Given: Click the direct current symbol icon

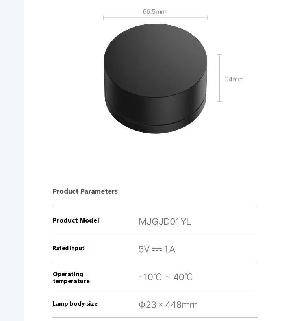Looking at the screenshot, I should click(157, 249).
